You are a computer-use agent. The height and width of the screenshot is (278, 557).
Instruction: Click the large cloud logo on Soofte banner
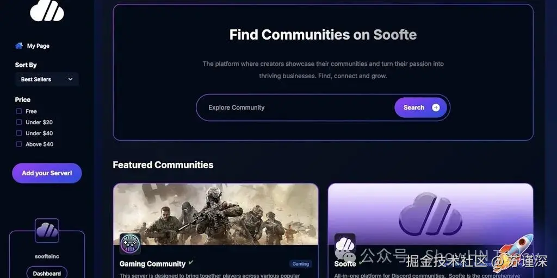[431, 214]
